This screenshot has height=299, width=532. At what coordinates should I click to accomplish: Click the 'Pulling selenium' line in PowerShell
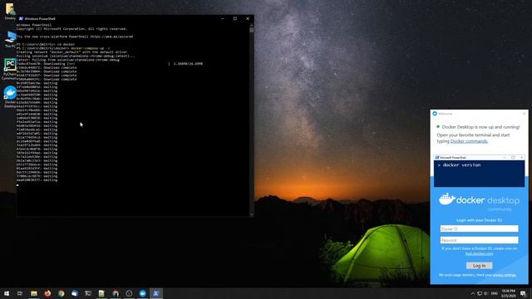tap(76, 56)
